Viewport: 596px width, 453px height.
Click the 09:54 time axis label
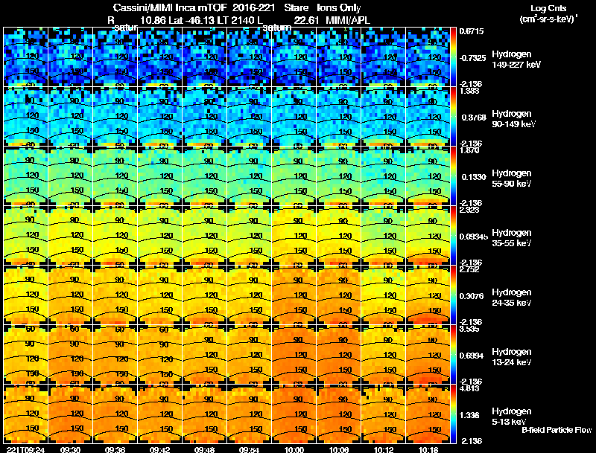tap(249, 449)
